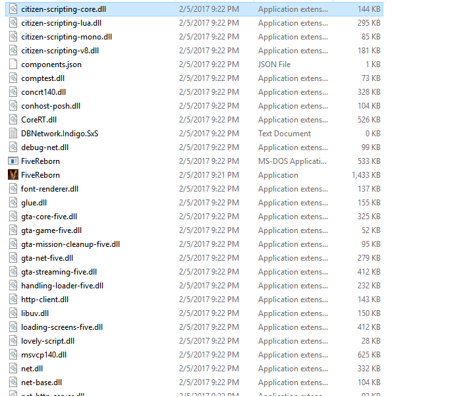Image resolution: width=461 pixels, height=397 pixels.
Task: Click the handling-loader-five.dll file icon
Action: 13,285
